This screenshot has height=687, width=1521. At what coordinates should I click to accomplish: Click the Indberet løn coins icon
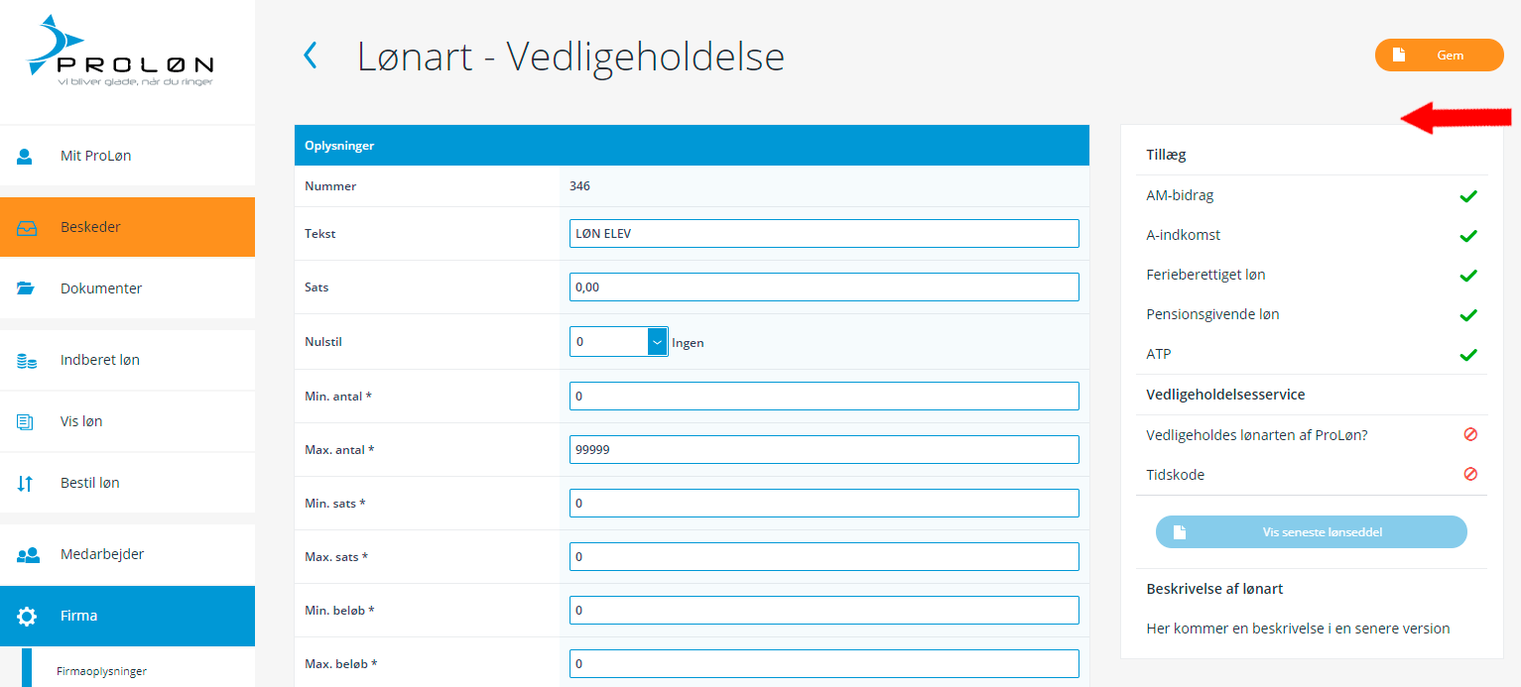26,360
